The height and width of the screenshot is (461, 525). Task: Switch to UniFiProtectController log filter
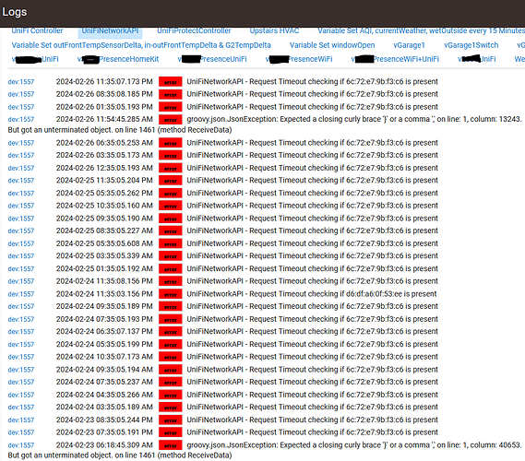pyautogui.click(x=194, y=30)
